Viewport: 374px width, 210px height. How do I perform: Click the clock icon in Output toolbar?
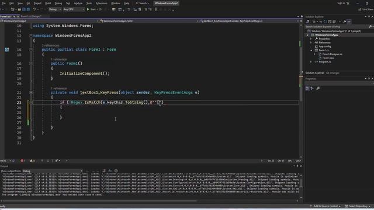[116, 171]
